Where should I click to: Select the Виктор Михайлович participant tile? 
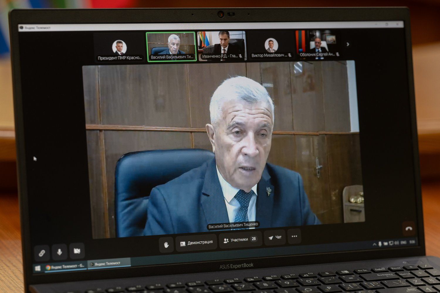coord(271,45)
